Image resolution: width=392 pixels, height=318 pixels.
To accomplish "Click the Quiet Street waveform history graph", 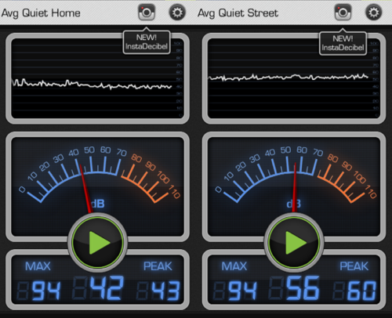I will (294, 78).
